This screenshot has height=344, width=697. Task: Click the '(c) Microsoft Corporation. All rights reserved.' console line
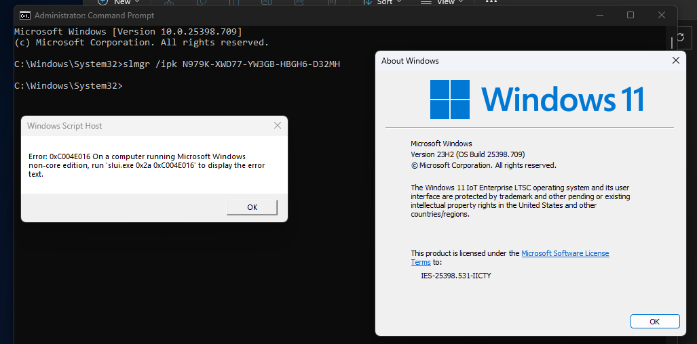point(141,43)
